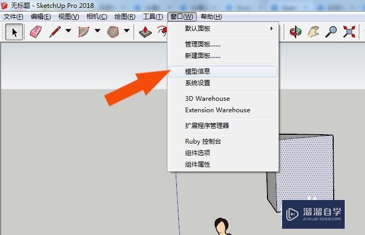Pick the Line pencil tool

point(55,32)
